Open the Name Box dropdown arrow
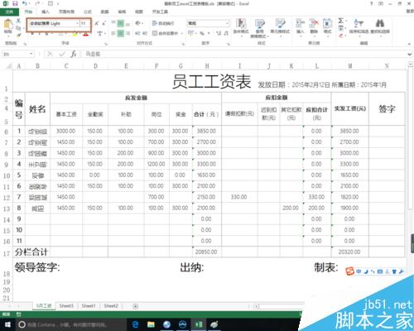 click(31, 54)
